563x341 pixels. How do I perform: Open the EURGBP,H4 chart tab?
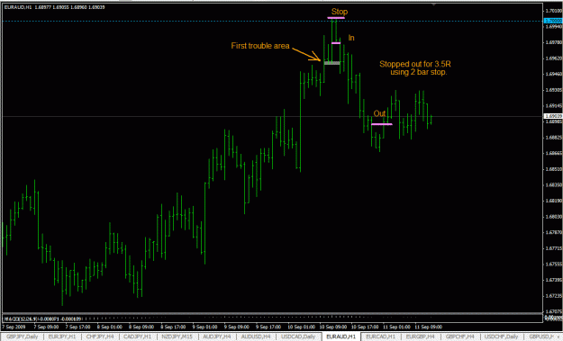420,337
